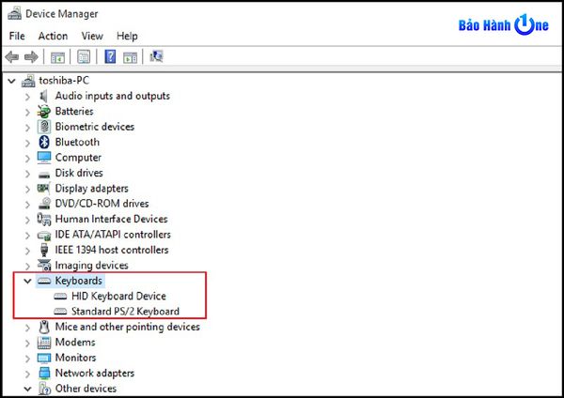The width and height of the screenshot is (564, 398).
Task: Click the blue Help question-mark icon
Action: tap(111, 57)
